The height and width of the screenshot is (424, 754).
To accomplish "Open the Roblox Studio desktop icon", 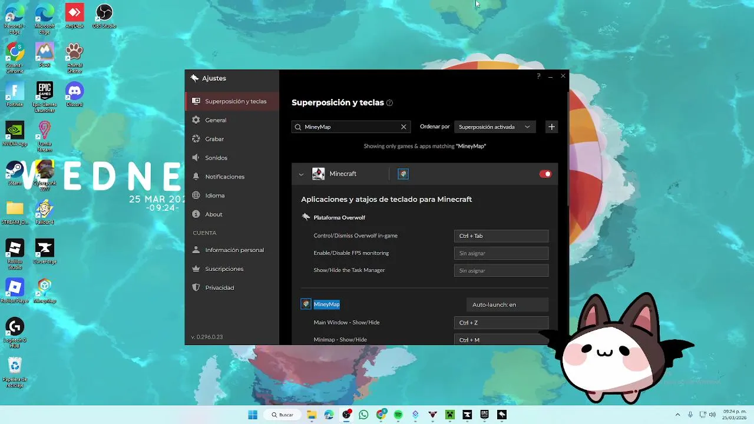I will coord(15,254).
